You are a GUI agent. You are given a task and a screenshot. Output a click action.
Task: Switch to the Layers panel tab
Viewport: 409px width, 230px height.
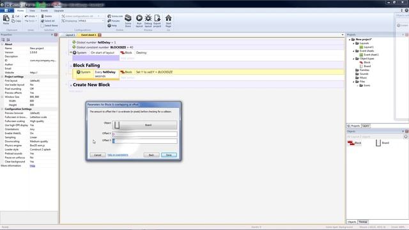click(366, 126)
